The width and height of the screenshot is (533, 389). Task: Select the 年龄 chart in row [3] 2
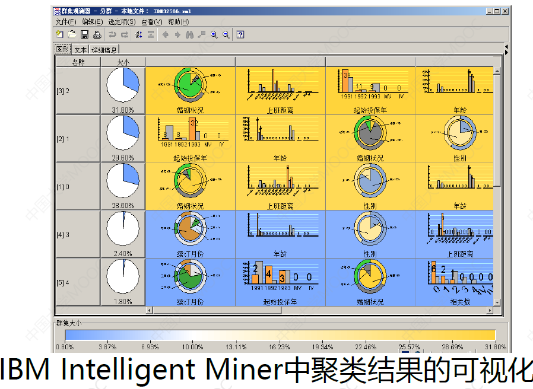click(x=455, y=91)
